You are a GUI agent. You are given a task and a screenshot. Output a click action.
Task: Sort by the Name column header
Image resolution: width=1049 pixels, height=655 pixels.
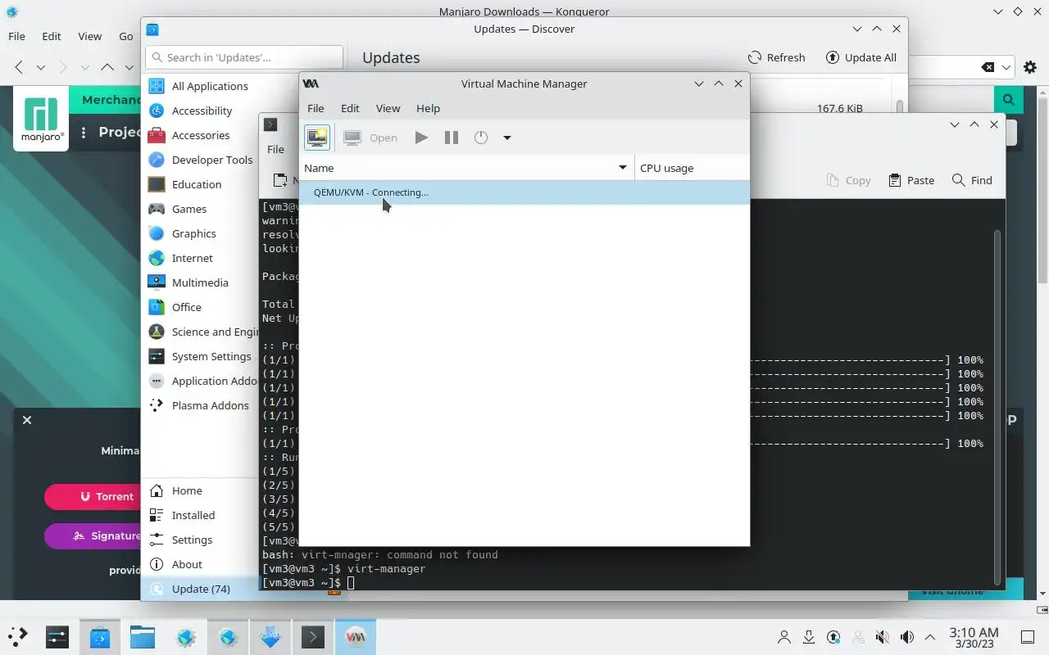point(466,168)
